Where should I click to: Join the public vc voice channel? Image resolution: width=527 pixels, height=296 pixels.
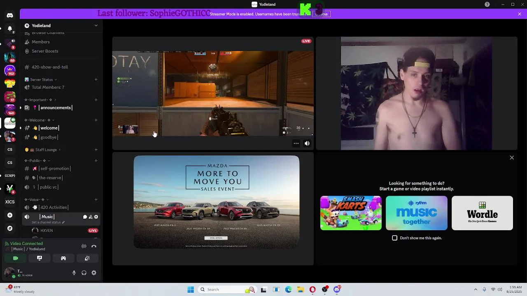click(61, 187)
